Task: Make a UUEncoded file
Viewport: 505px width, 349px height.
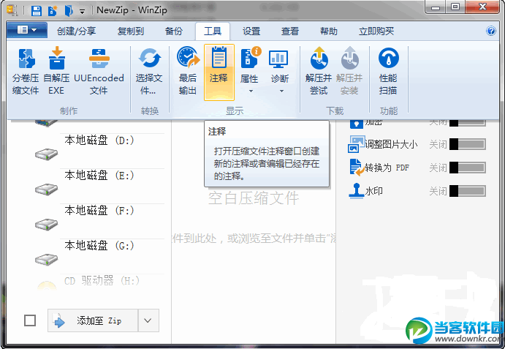Action: [x=99, y=71]
